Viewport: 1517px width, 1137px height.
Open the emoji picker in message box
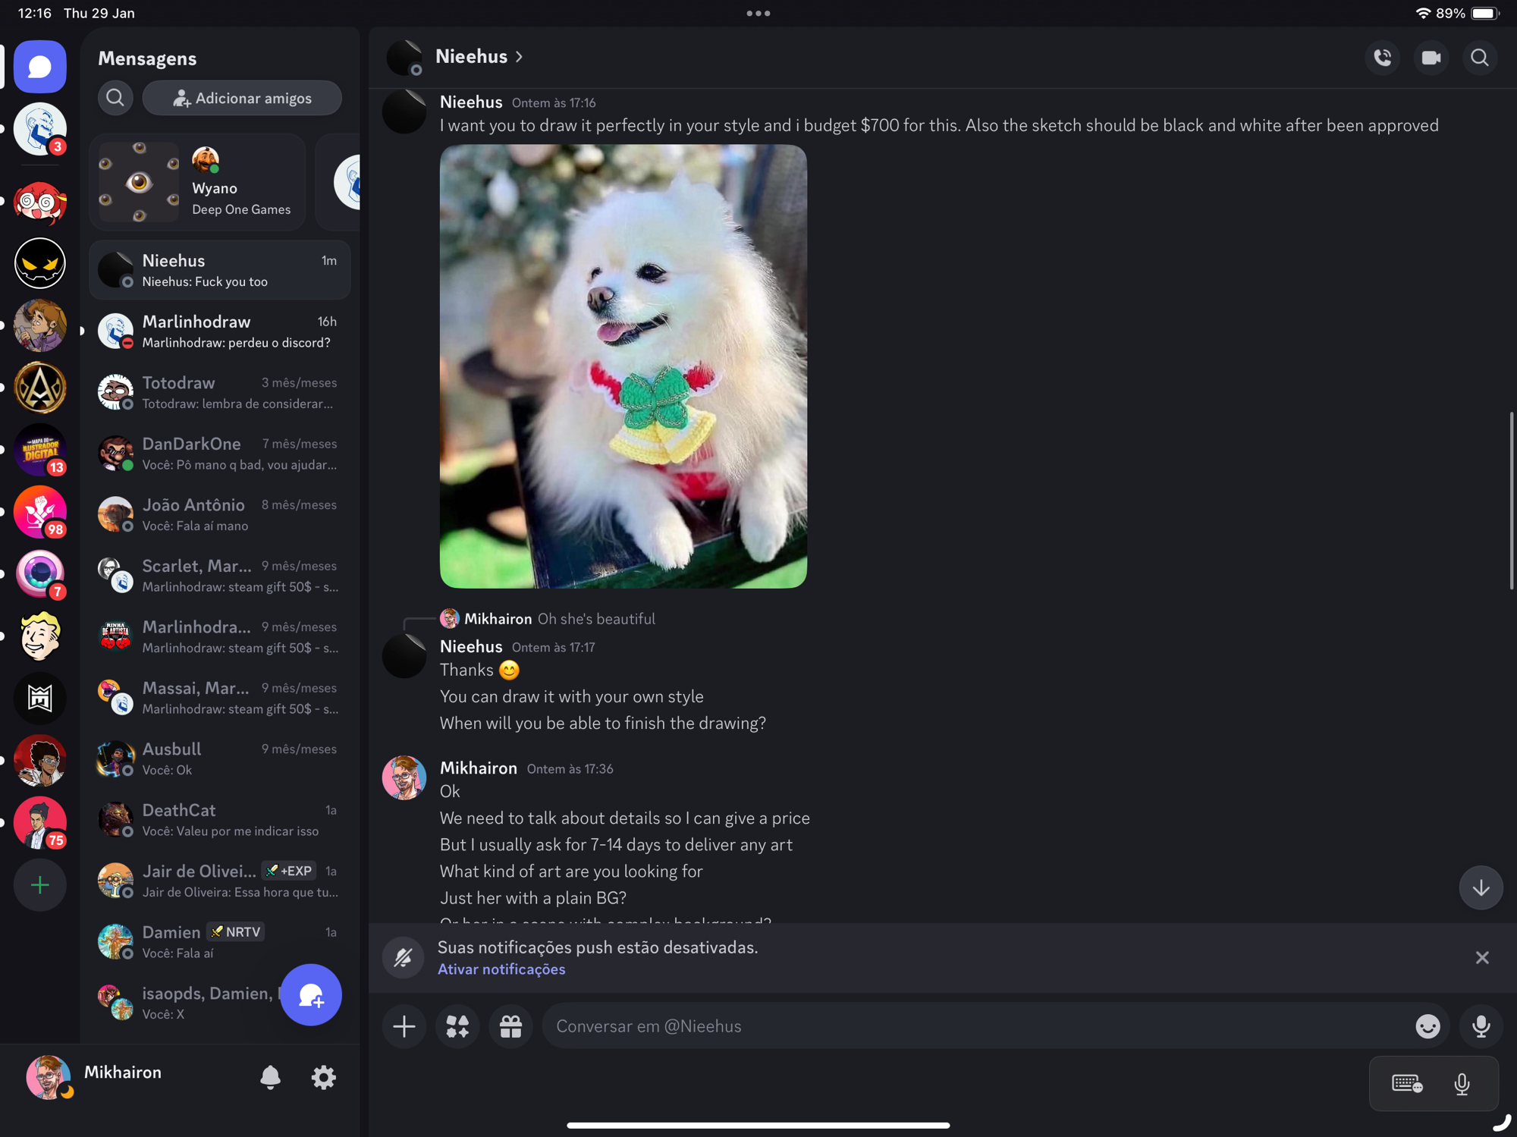pyautogui.click(x=1427, y=1026)
